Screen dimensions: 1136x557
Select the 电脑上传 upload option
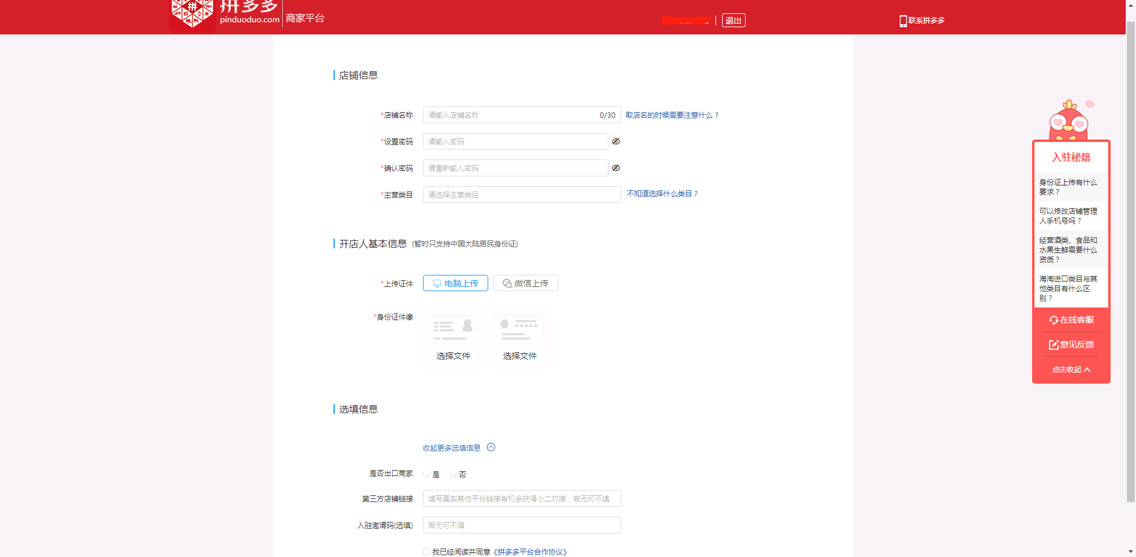click(456, 283)
